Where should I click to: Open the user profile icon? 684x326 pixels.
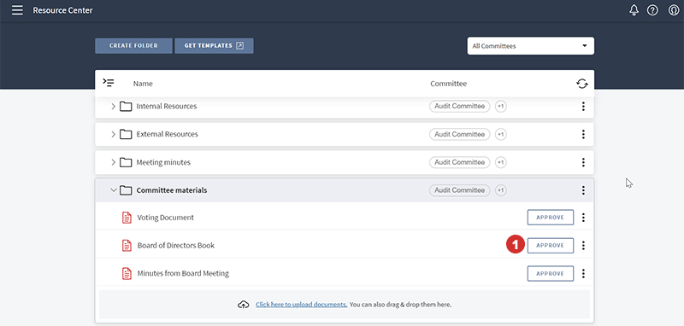click(674, 10)
